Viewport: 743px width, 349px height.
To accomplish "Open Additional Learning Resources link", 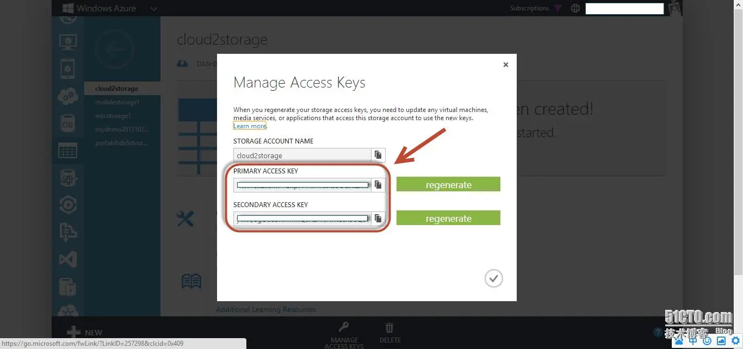I will 266,309.
